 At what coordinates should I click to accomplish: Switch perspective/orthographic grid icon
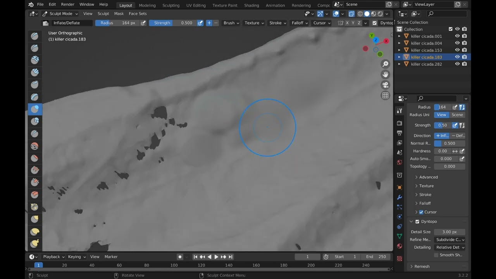385,95
